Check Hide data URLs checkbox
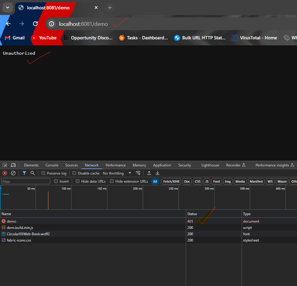 click(78, 181)
